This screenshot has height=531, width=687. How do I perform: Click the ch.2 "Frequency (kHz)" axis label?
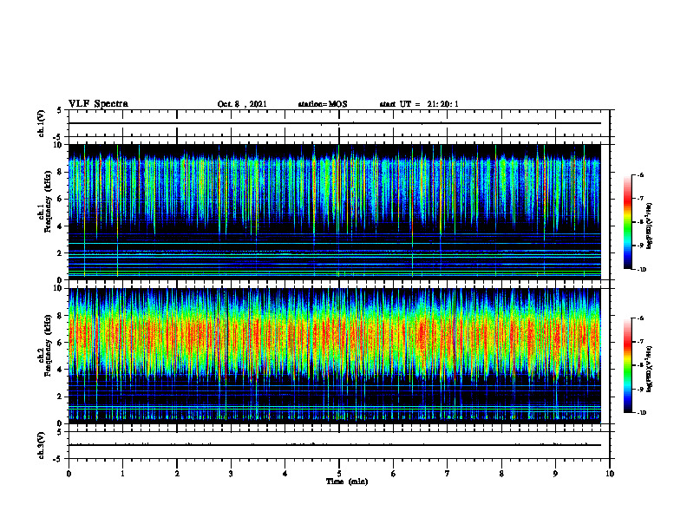click(x=48, y=344)
